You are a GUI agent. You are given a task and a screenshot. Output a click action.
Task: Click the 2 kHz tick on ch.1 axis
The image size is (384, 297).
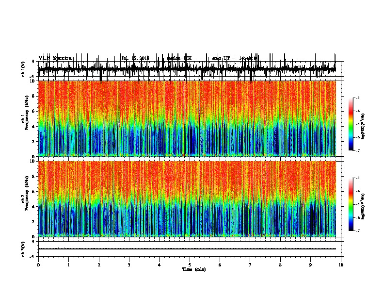point(34,142)
